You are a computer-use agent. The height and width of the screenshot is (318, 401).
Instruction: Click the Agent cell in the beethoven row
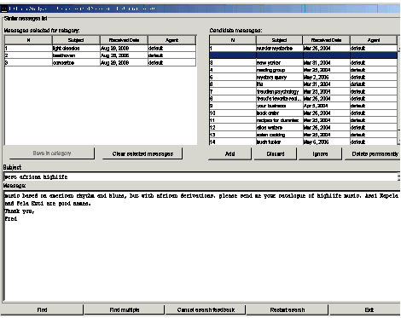coord(171,55)
